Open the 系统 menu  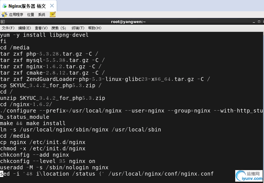tap(41, 15)
